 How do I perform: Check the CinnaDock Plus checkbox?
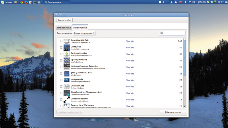point(61,93)
